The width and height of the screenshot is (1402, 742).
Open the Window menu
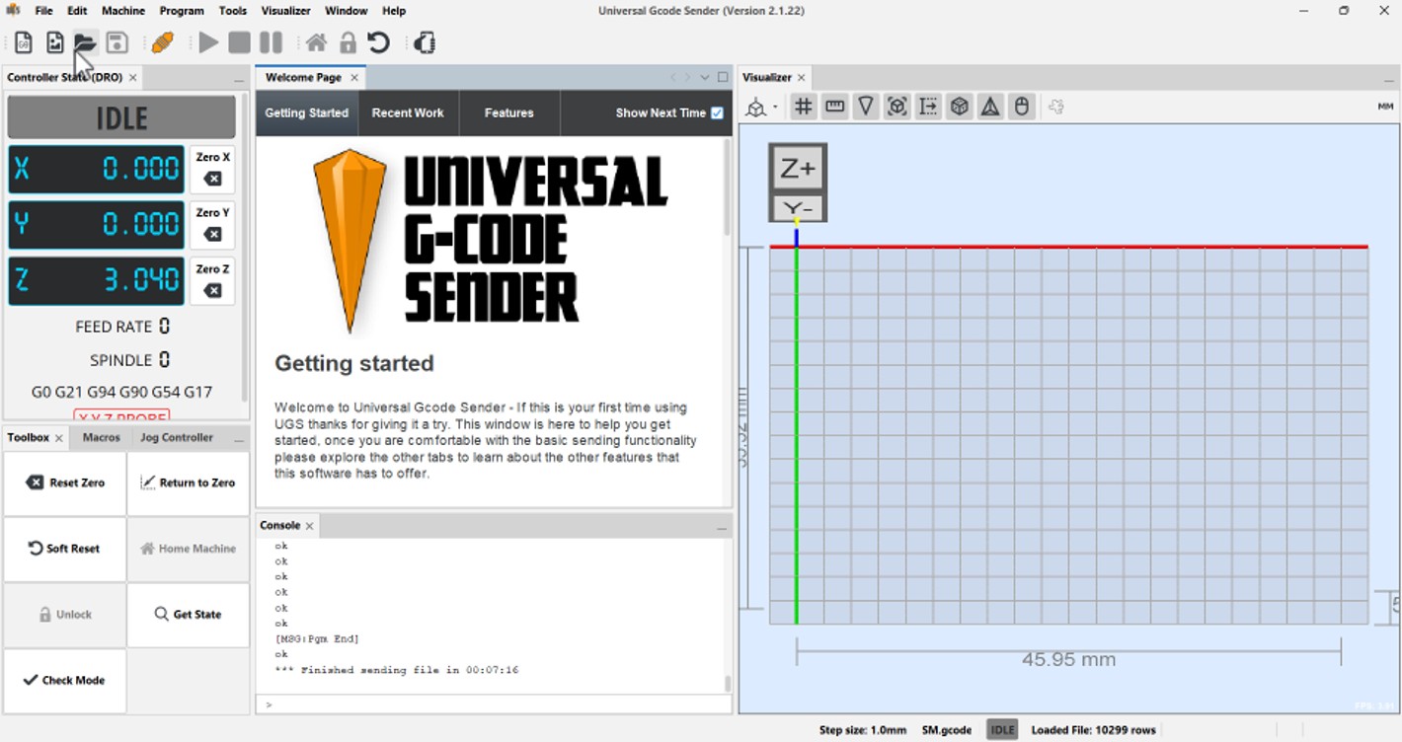coord(347,11)
